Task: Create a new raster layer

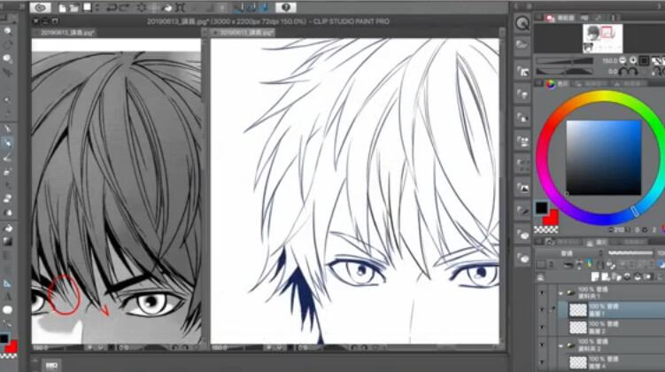Action: [596, 277]
